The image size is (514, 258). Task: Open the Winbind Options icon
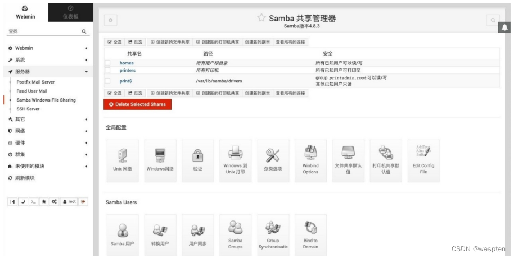[x=310, y=159]
